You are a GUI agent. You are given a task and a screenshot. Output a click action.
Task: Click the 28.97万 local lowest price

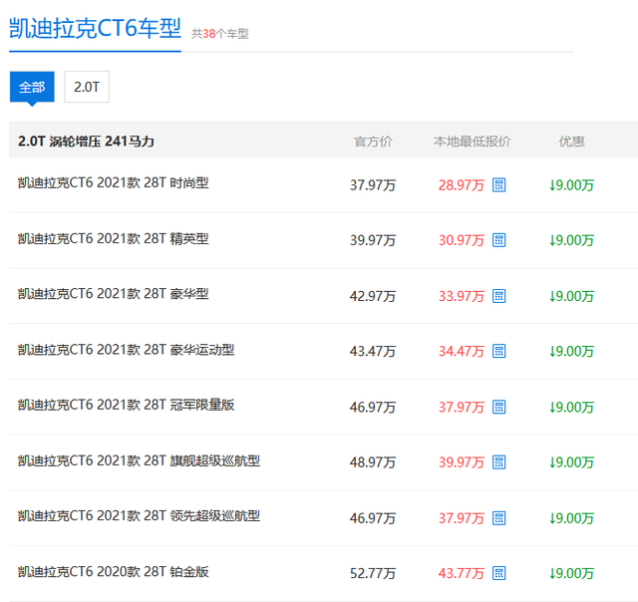tap(461, 185)
